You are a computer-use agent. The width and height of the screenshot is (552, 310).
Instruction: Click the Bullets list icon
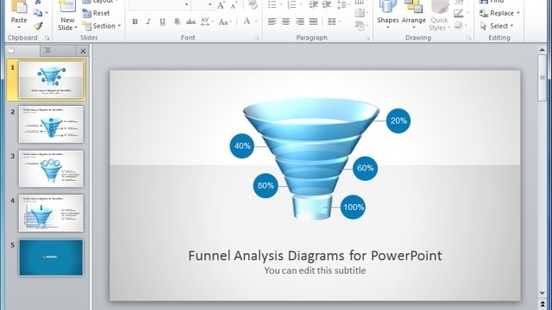[x=273, y=4]
